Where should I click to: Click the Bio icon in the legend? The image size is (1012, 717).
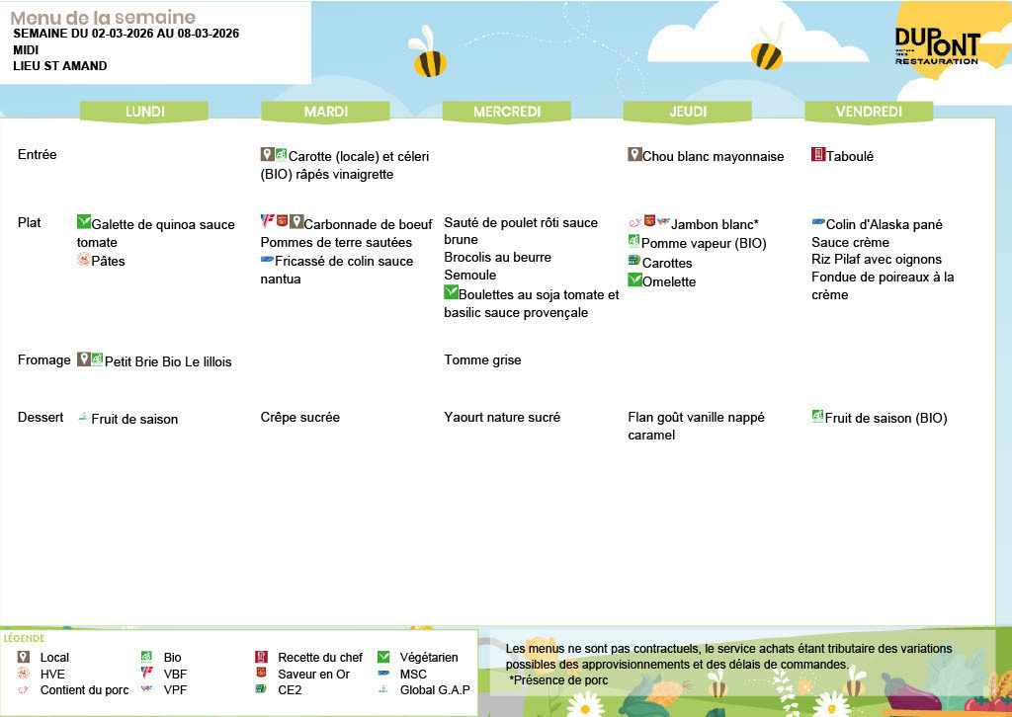[x=145, y=657]
